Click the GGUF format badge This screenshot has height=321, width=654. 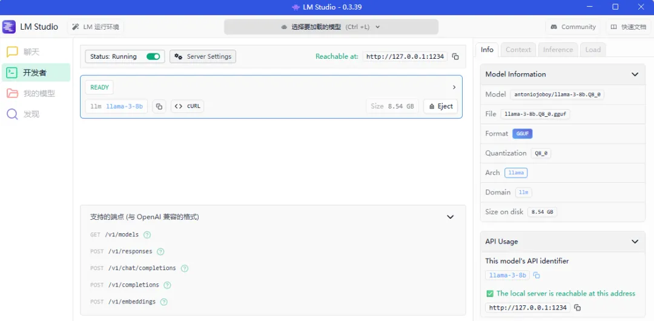[x=522, y=134]
